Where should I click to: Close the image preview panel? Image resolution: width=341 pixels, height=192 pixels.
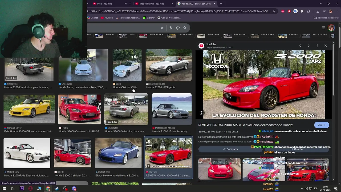click(x=326, y=46)
